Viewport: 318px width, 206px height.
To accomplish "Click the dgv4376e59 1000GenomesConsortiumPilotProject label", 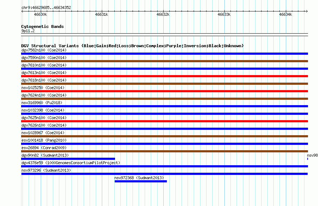I will tap(71, 163).
